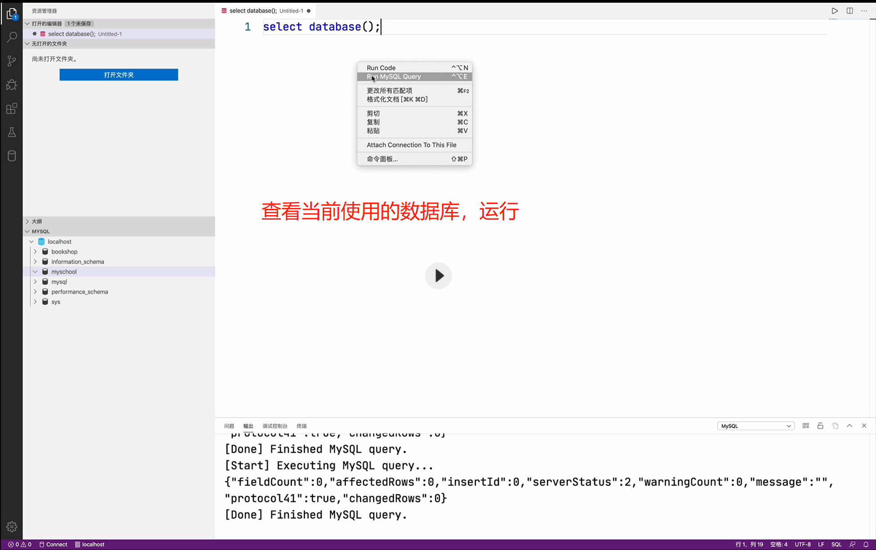
Task: Switch to the Terminal panel tab
Action: [x=302, y=426]
